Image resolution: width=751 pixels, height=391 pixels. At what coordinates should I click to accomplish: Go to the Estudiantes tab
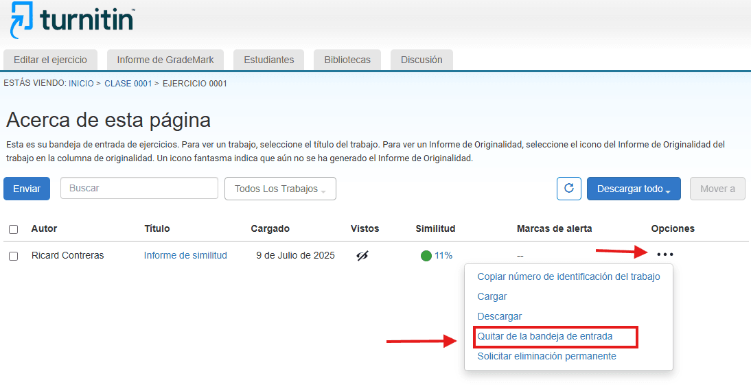pos(268,60)
